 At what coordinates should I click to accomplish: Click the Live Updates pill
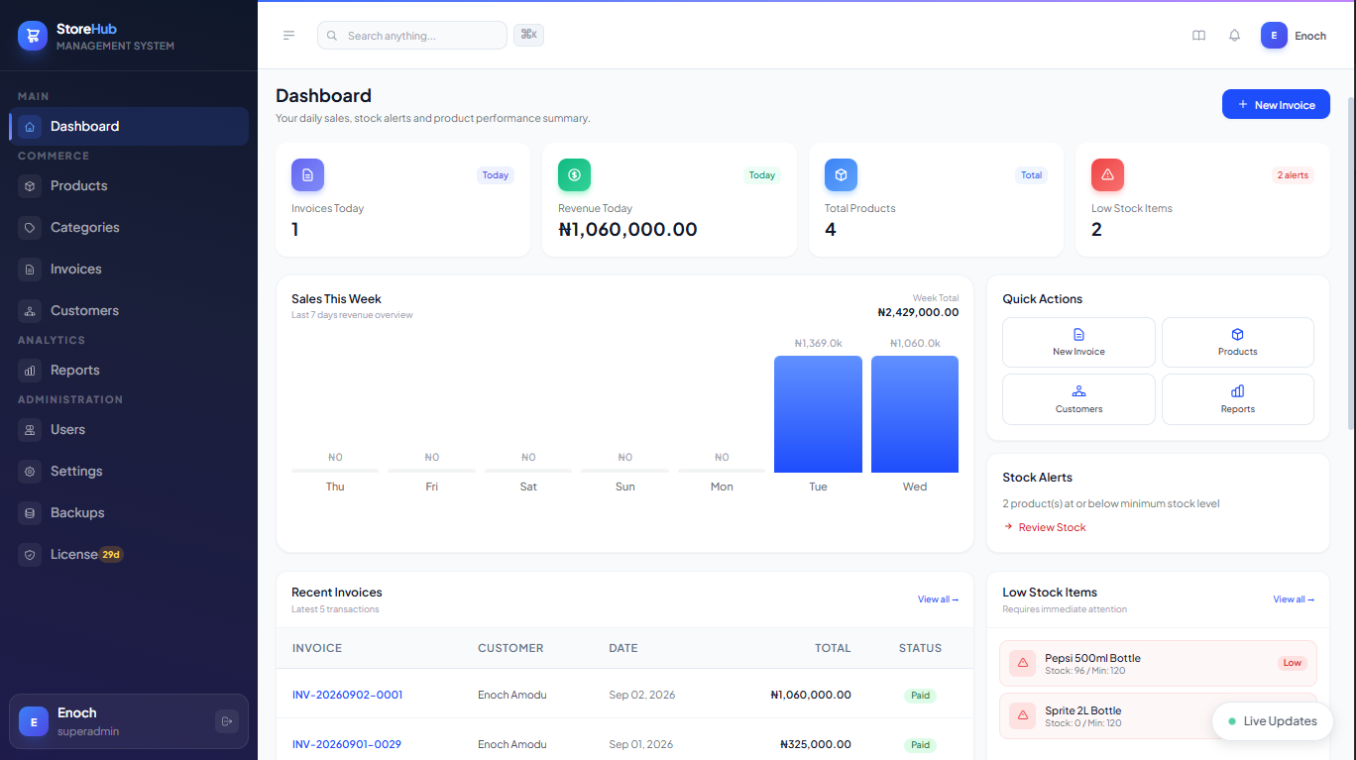pos(1272,721)
